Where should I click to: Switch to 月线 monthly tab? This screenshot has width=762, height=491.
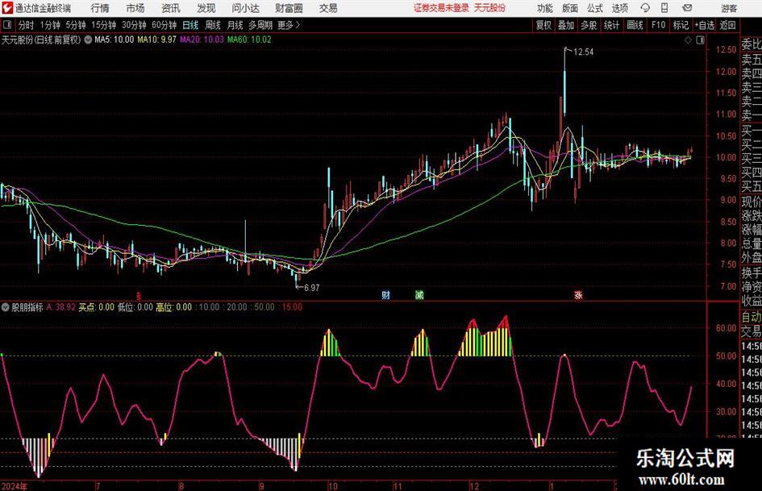(235, 25)
